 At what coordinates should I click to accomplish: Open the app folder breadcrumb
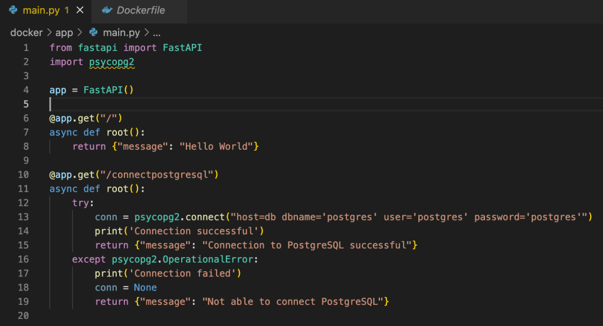[x=64, y=33]
